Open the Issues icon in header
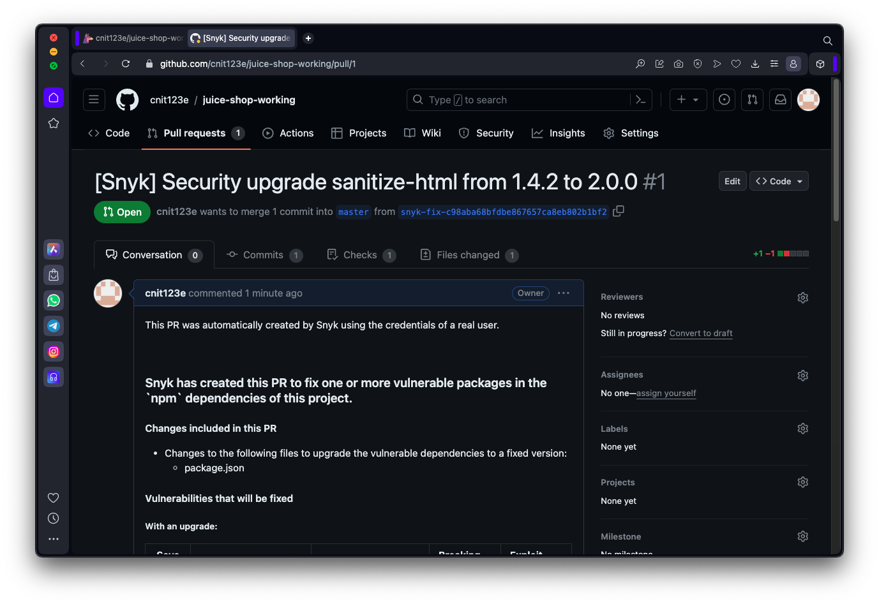The height and width of the screenshot is (604, 879). (724, 99)
